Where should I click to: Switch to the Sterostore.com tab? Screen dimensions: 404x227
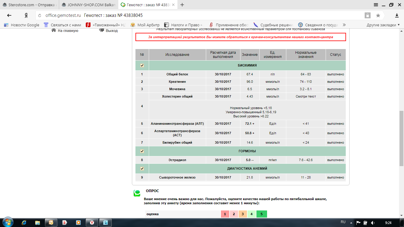pos(29,5)
